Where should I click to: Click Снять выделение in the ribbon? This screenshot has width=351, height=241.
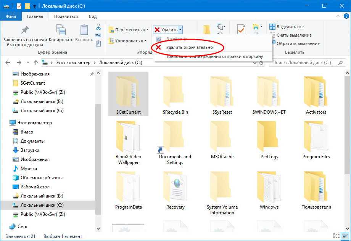pos(291,35)
